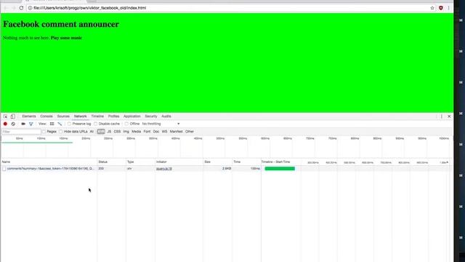Reload the page in the browser

tap(21, 8)
